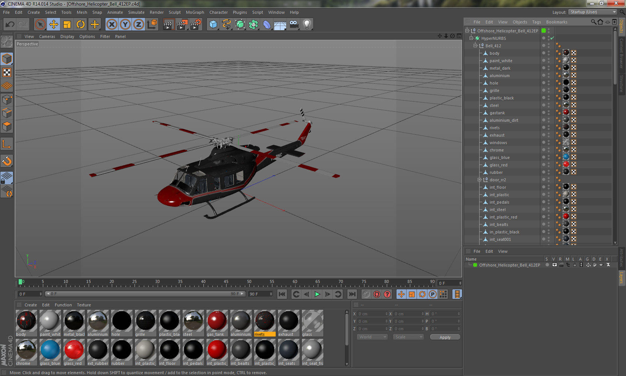The height and width of the screenshot is (376, 626).
Task: Select the Live Selection tool
Action: [x=40, y=25]
